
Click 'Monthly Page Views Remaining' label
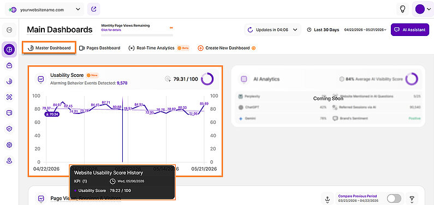[126, 26]
